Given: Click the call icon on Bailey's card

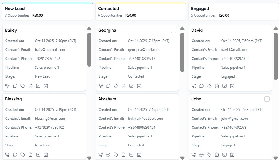Looking at the screenshot, I should [x=7, y=86].
